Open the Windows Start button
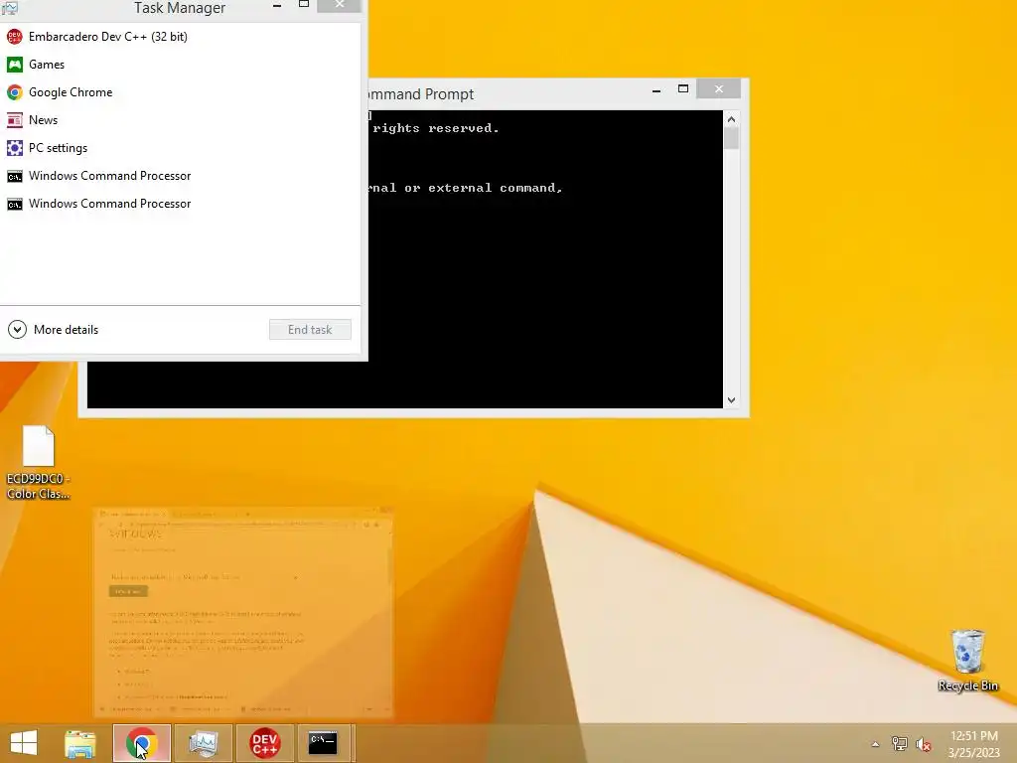Screen dimensions: 1017x763 tap(24, 743)
